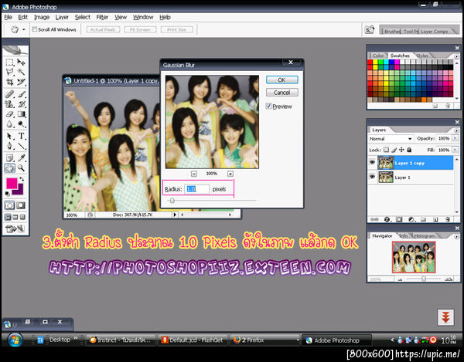
Task: Switch to the Histogram tab
Action: 424,235
